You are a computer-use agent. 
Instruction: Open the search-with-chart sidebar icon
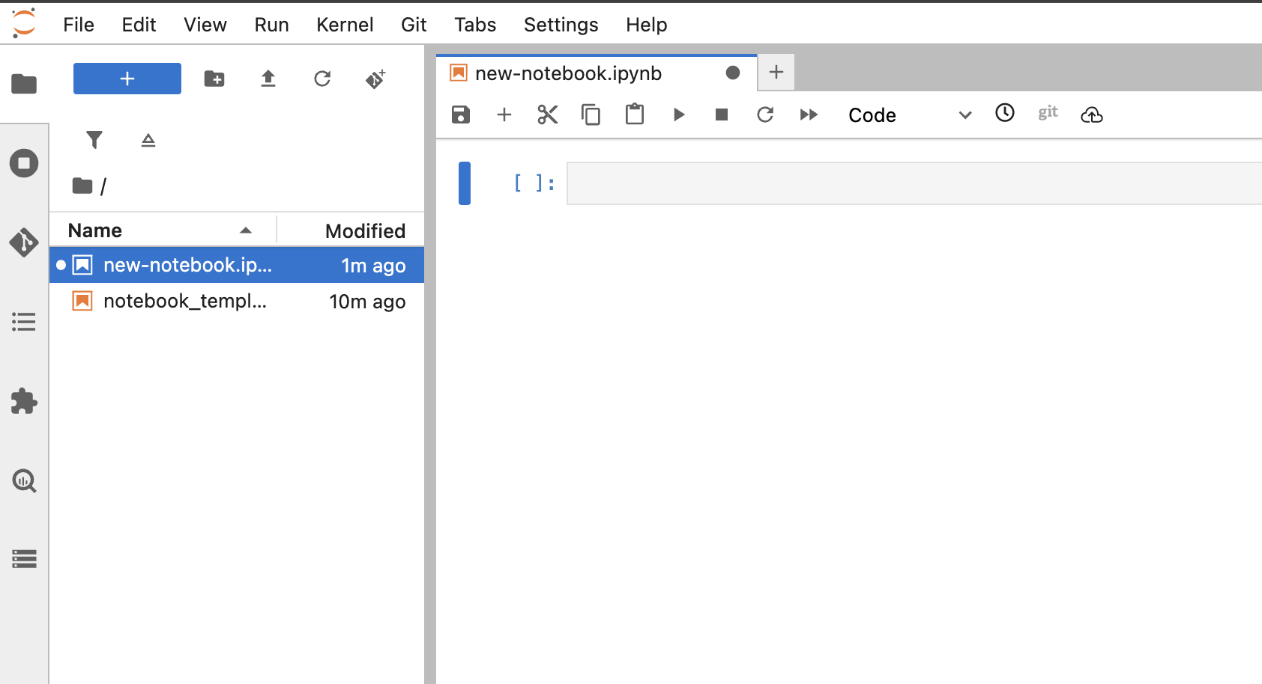(24, 480)
